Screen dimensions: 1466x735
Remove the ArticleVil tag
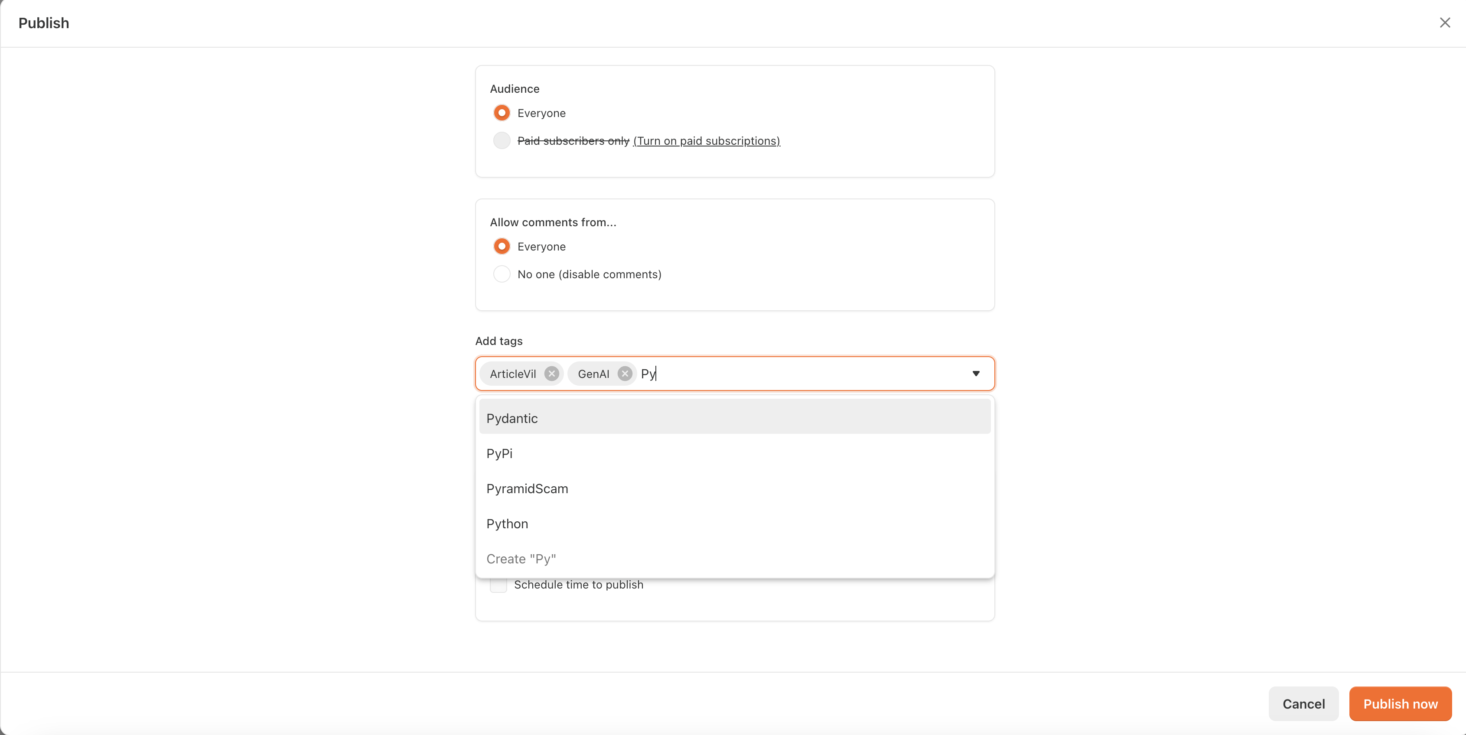(x=551, y=374)
